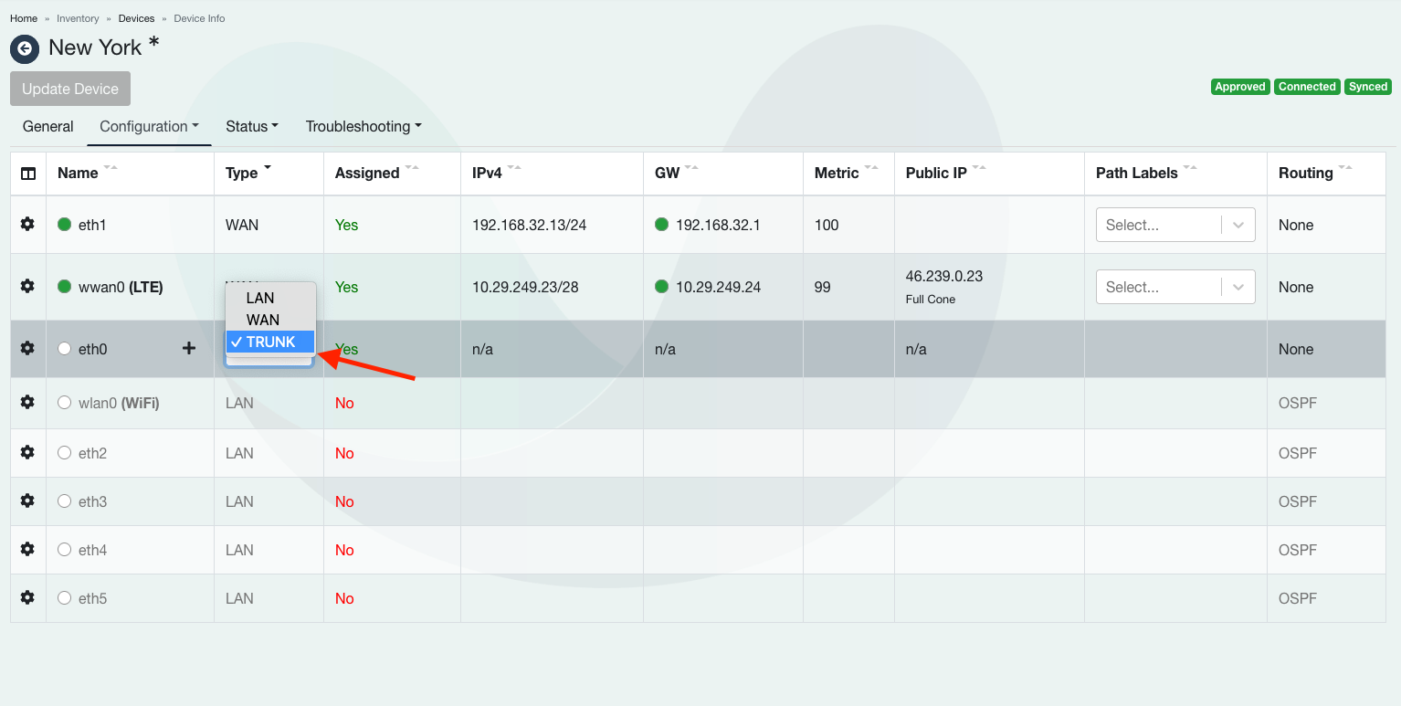Open the gear settings for wlan0 (WiFi)

click(x=27, y=403)
